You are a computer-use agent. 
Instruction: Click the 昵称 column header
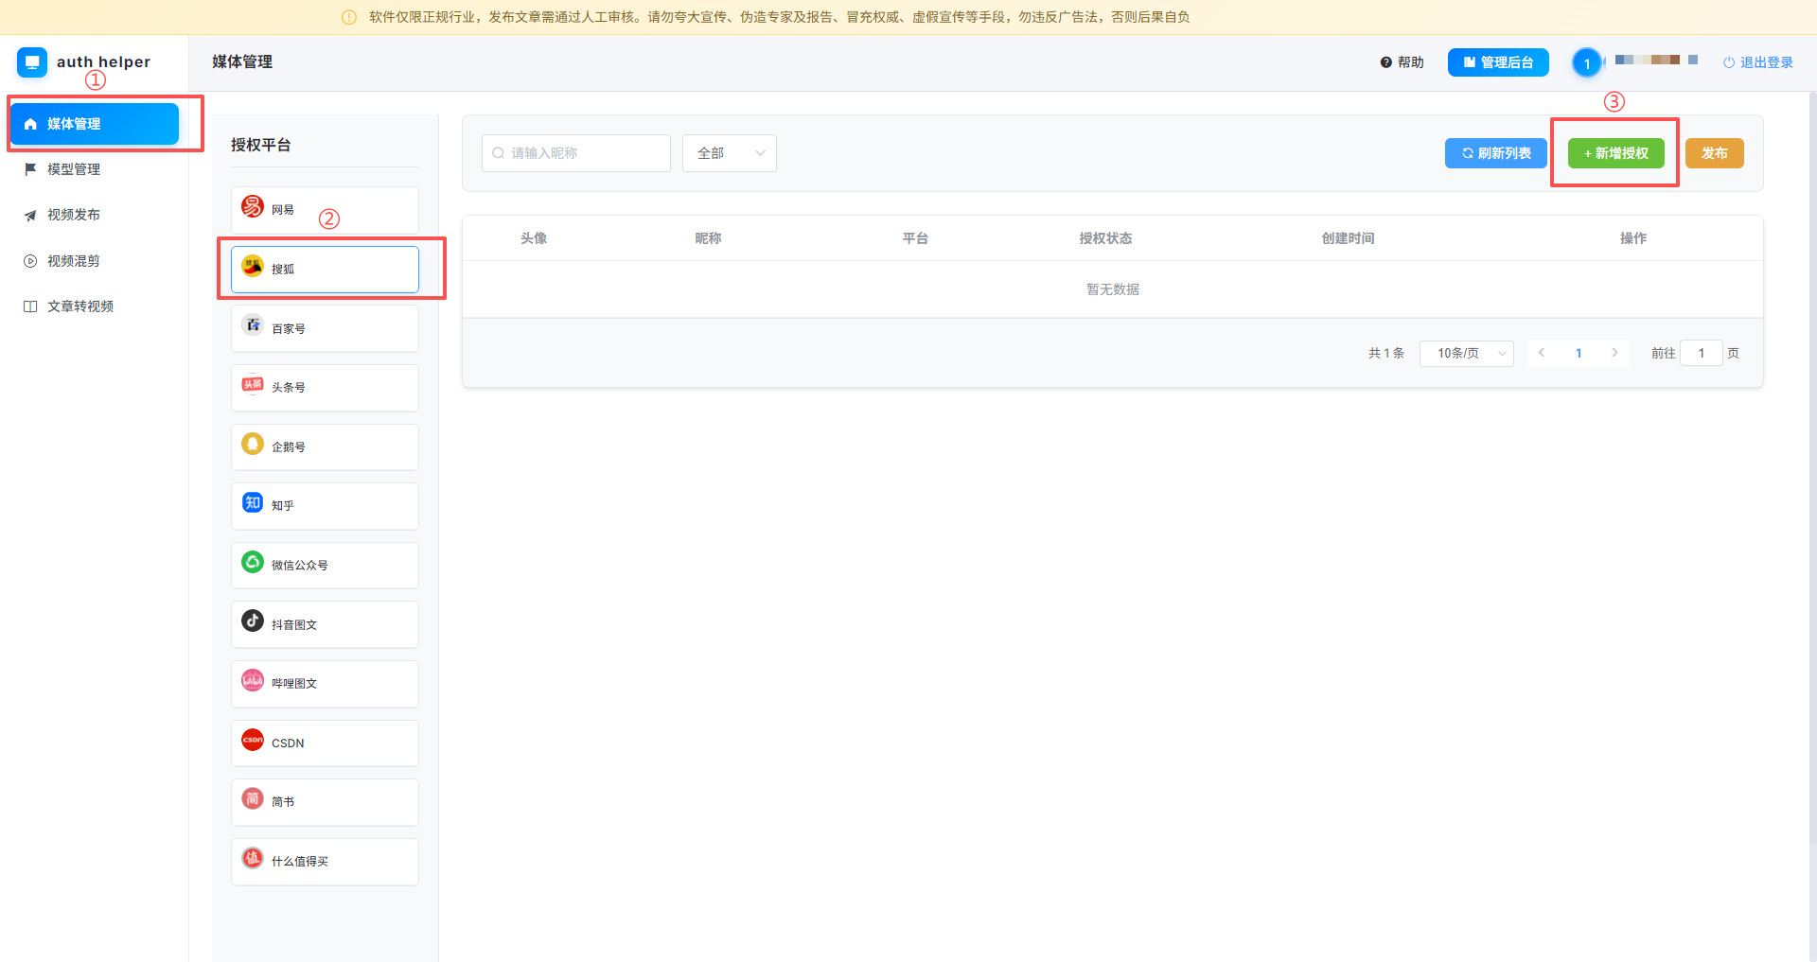click(708, 238)
